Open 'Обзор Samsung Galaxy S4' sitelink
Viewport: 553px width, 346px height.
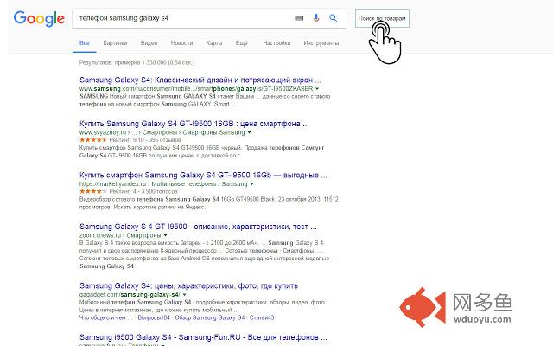tap(210, 317)
